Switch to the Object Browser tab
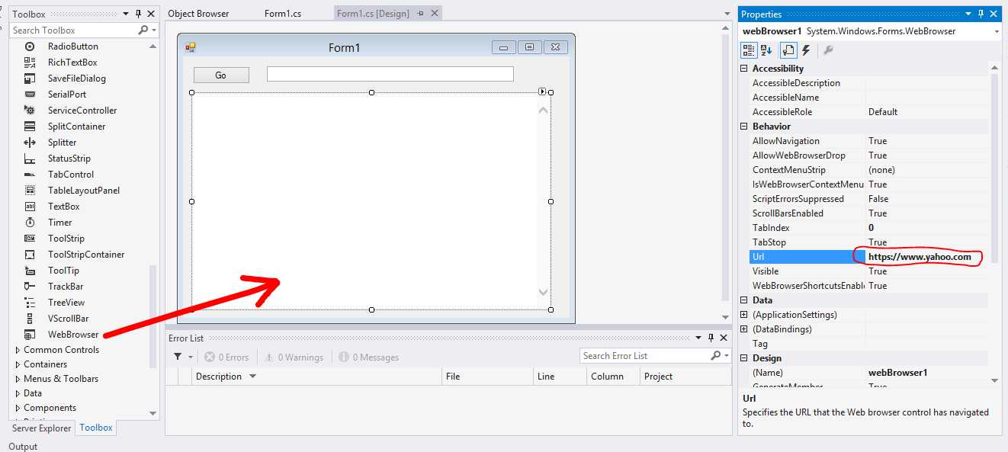This screenshot has width=1008, height=452. pyautogui.click(x=201, y=13)
